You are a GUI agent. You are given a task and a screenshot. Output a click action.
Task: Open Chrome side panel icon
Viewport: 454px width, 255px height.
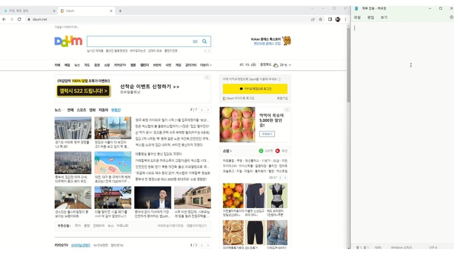pos(330,19)
